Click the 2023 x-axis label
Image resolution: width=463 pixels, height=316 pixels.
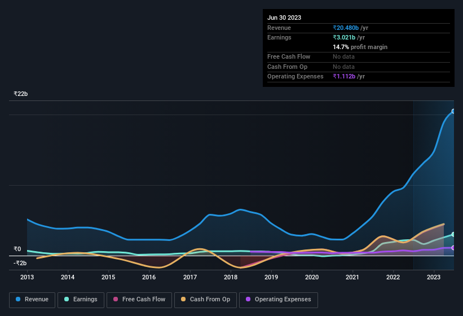[x=434, y=277]
